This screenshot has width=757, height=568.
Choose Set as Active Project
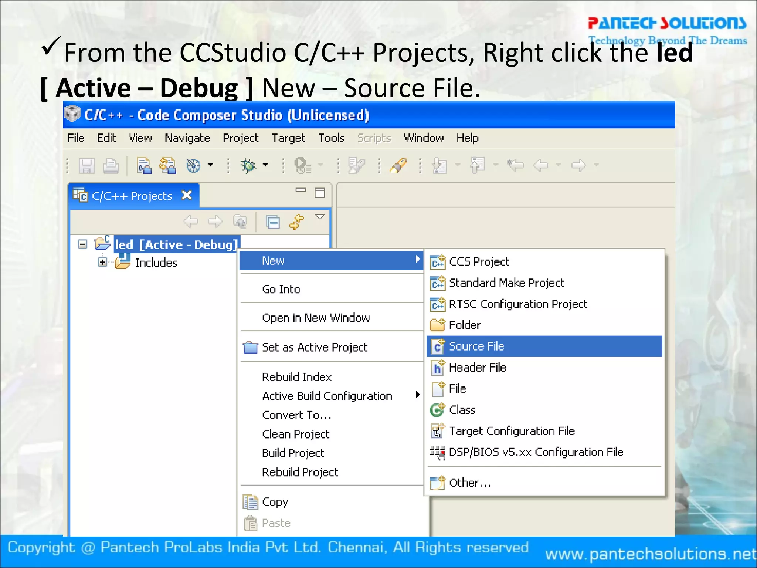pos(331,347)
